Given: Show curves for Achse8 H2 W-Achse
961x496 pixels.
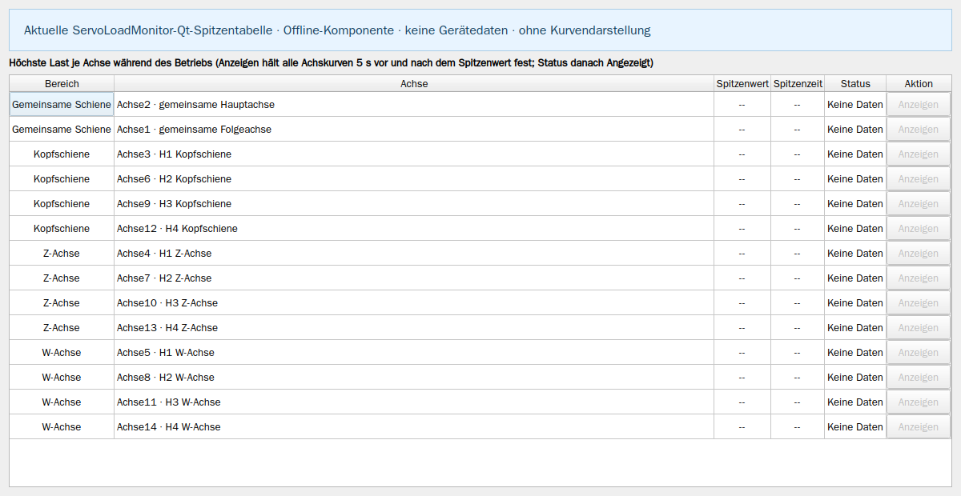Looking at the screenshot, I should click(919, 378).
